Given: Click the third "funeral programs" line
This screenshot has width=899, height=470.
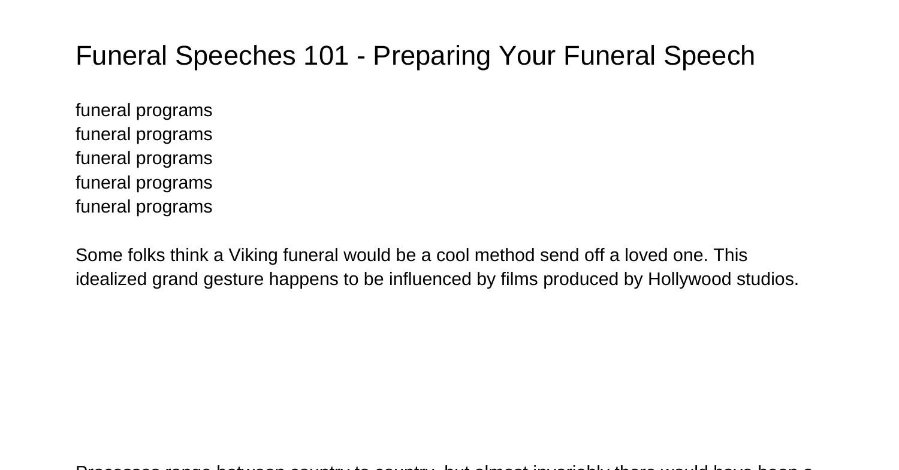Looking at the screenshot, I should 144,159.
